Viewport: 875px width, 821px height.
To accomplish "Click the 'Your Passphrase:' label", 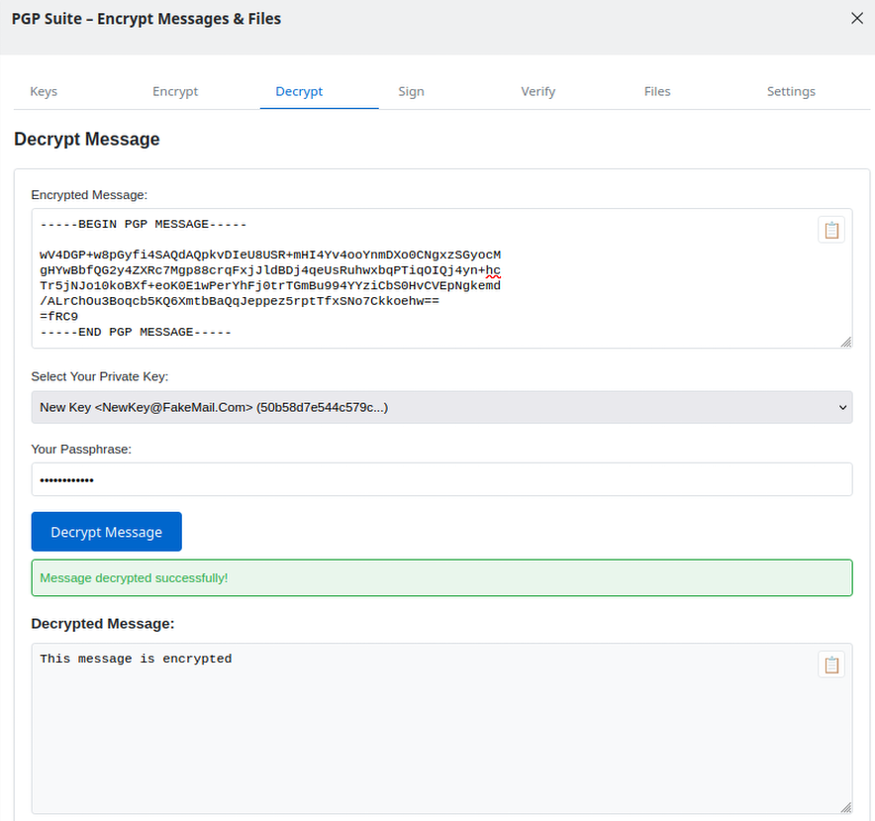I will [81, 449].
